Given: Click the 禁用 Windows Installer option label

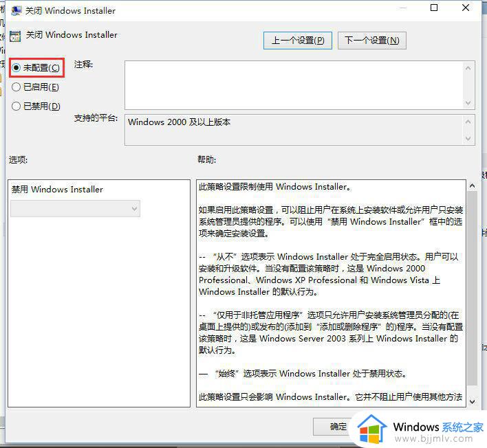Looking at the screenshot, I should coord(57,189).
